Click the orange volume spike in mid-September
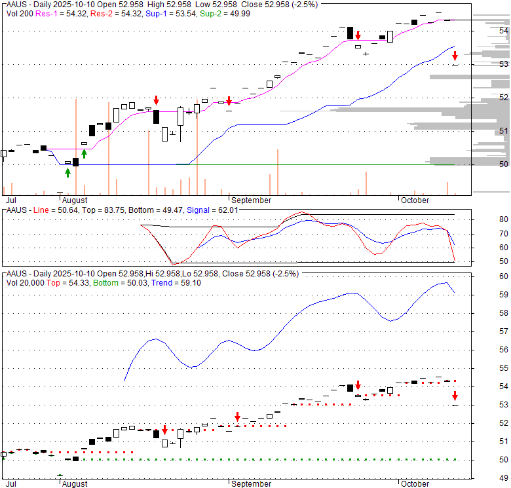Image resolution: width=511 pixels, height=488 pixels. pos(278,172)
